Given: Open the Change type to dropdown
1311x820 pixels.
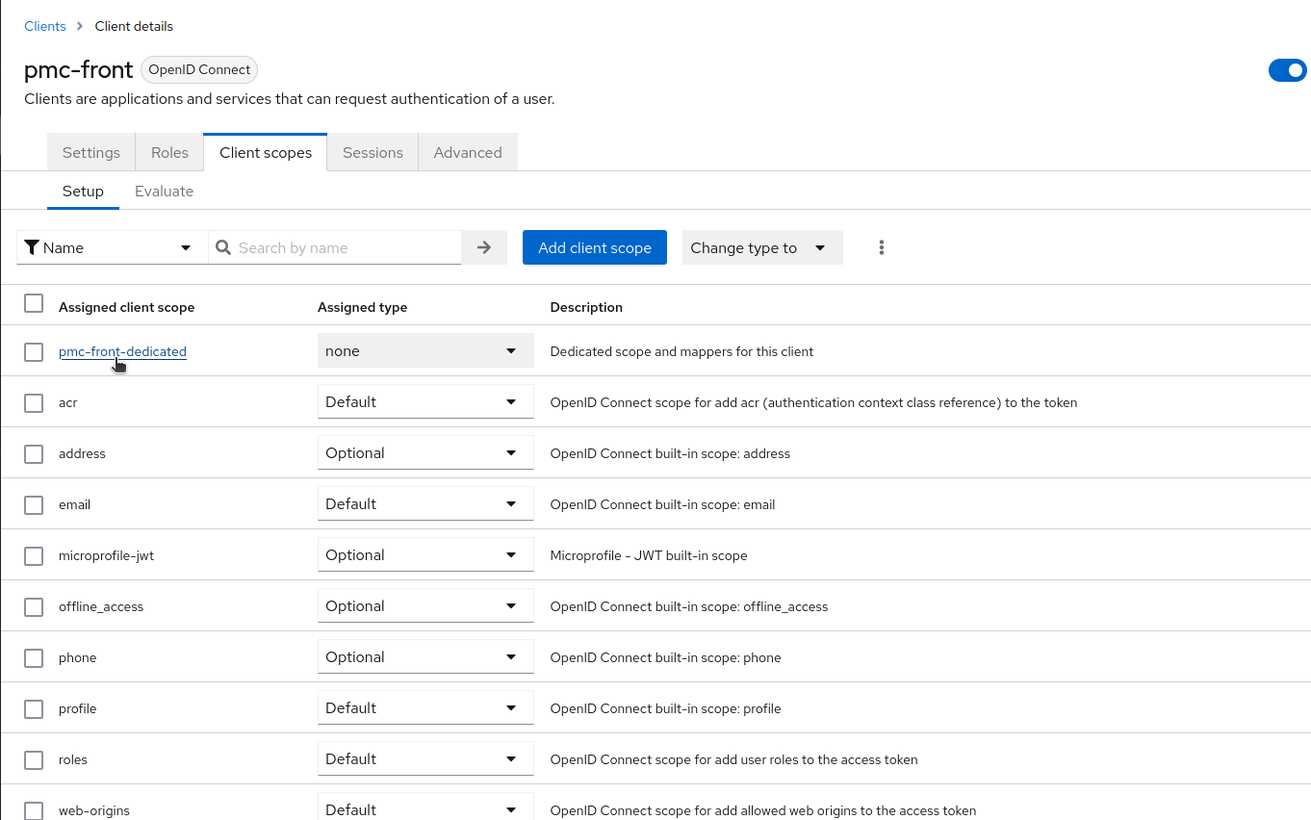Looking at the screenshot, I should coord(761,247).
